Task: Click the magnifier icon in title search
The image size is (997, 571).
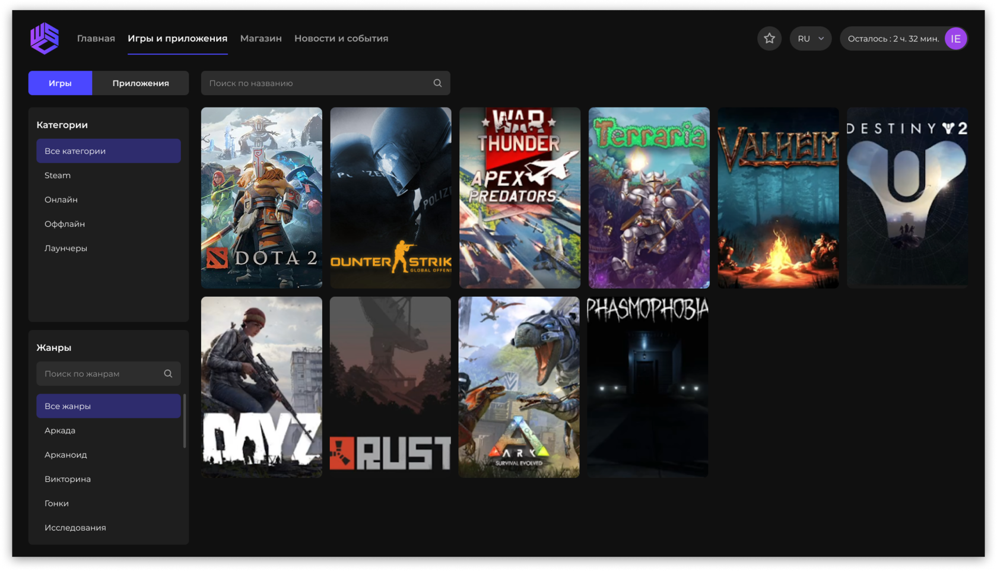Action: click(x=437, y=83)
